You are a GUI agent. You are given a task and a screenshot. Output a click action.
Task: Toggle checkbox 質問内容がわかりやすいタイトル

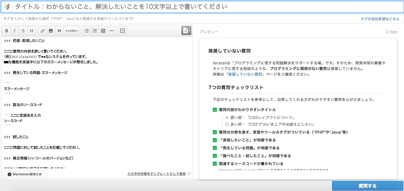tap(215, 110)
